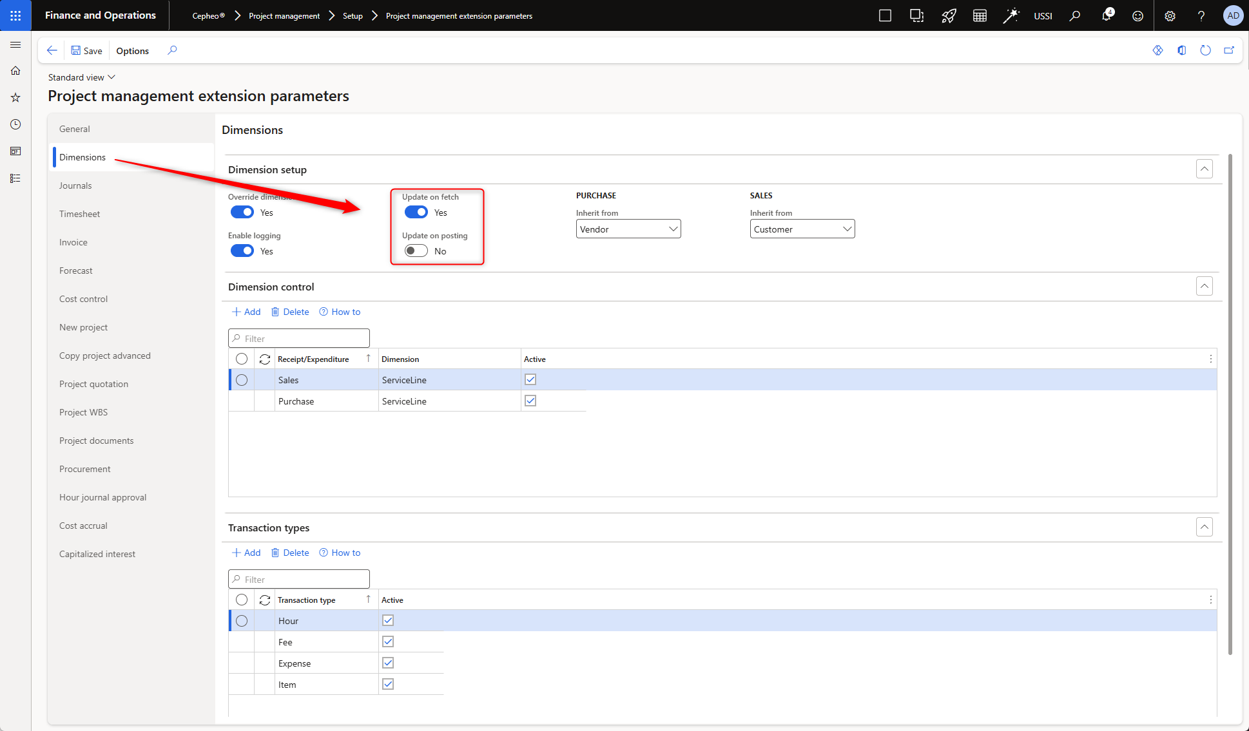This screenshot has width=1249, height=731.
Task: Open the app launcher waffle icon
Action: coord(15,15)
